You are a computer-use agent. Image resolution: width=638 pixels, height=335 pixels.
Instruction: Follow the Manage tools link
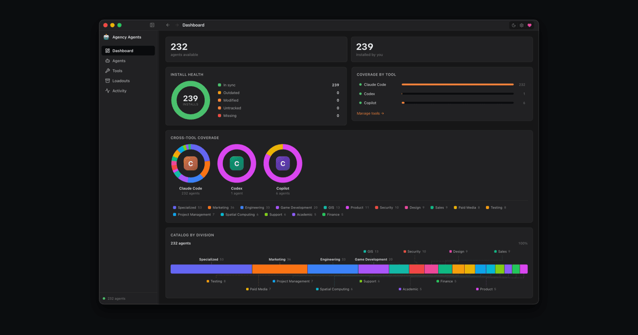370,113
